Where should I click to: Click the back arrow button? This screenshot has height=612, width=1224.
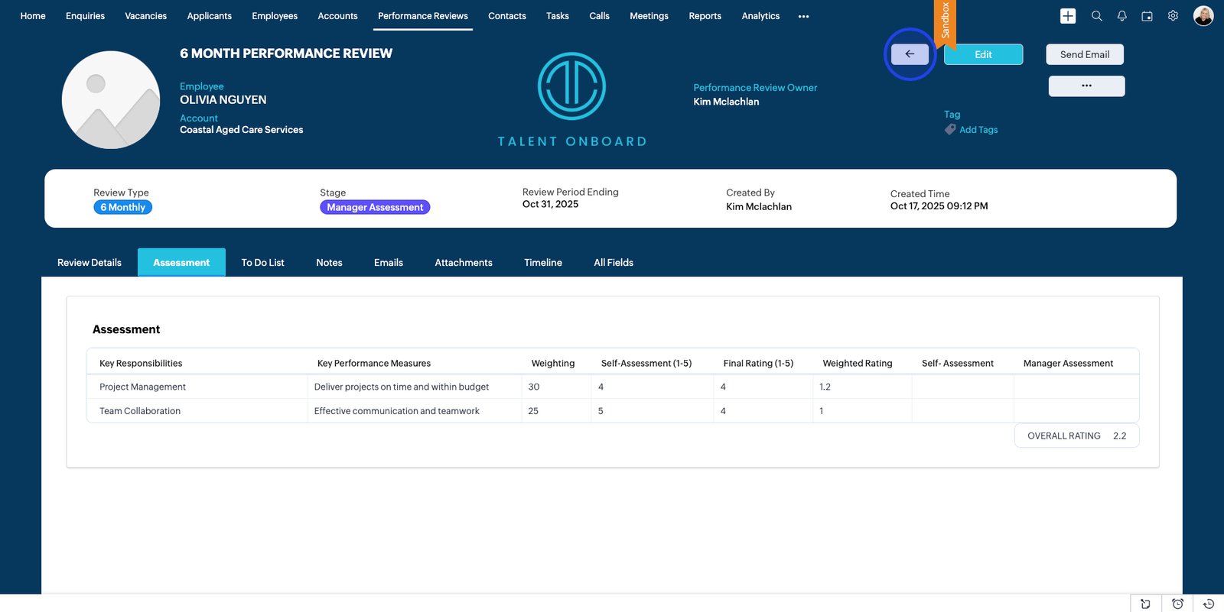click(910, 54)
